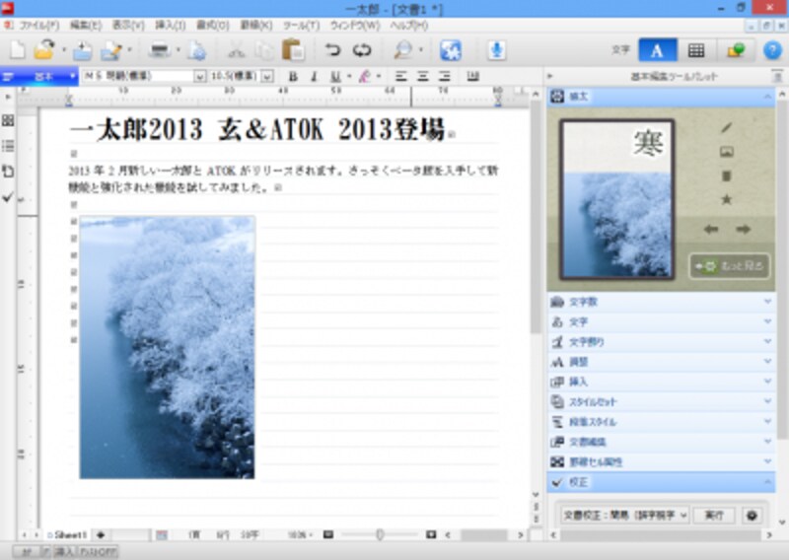The image size is (789, 560).
Task: Click the add sheet button next to Sheet1
Action: (x=101, y=534)
